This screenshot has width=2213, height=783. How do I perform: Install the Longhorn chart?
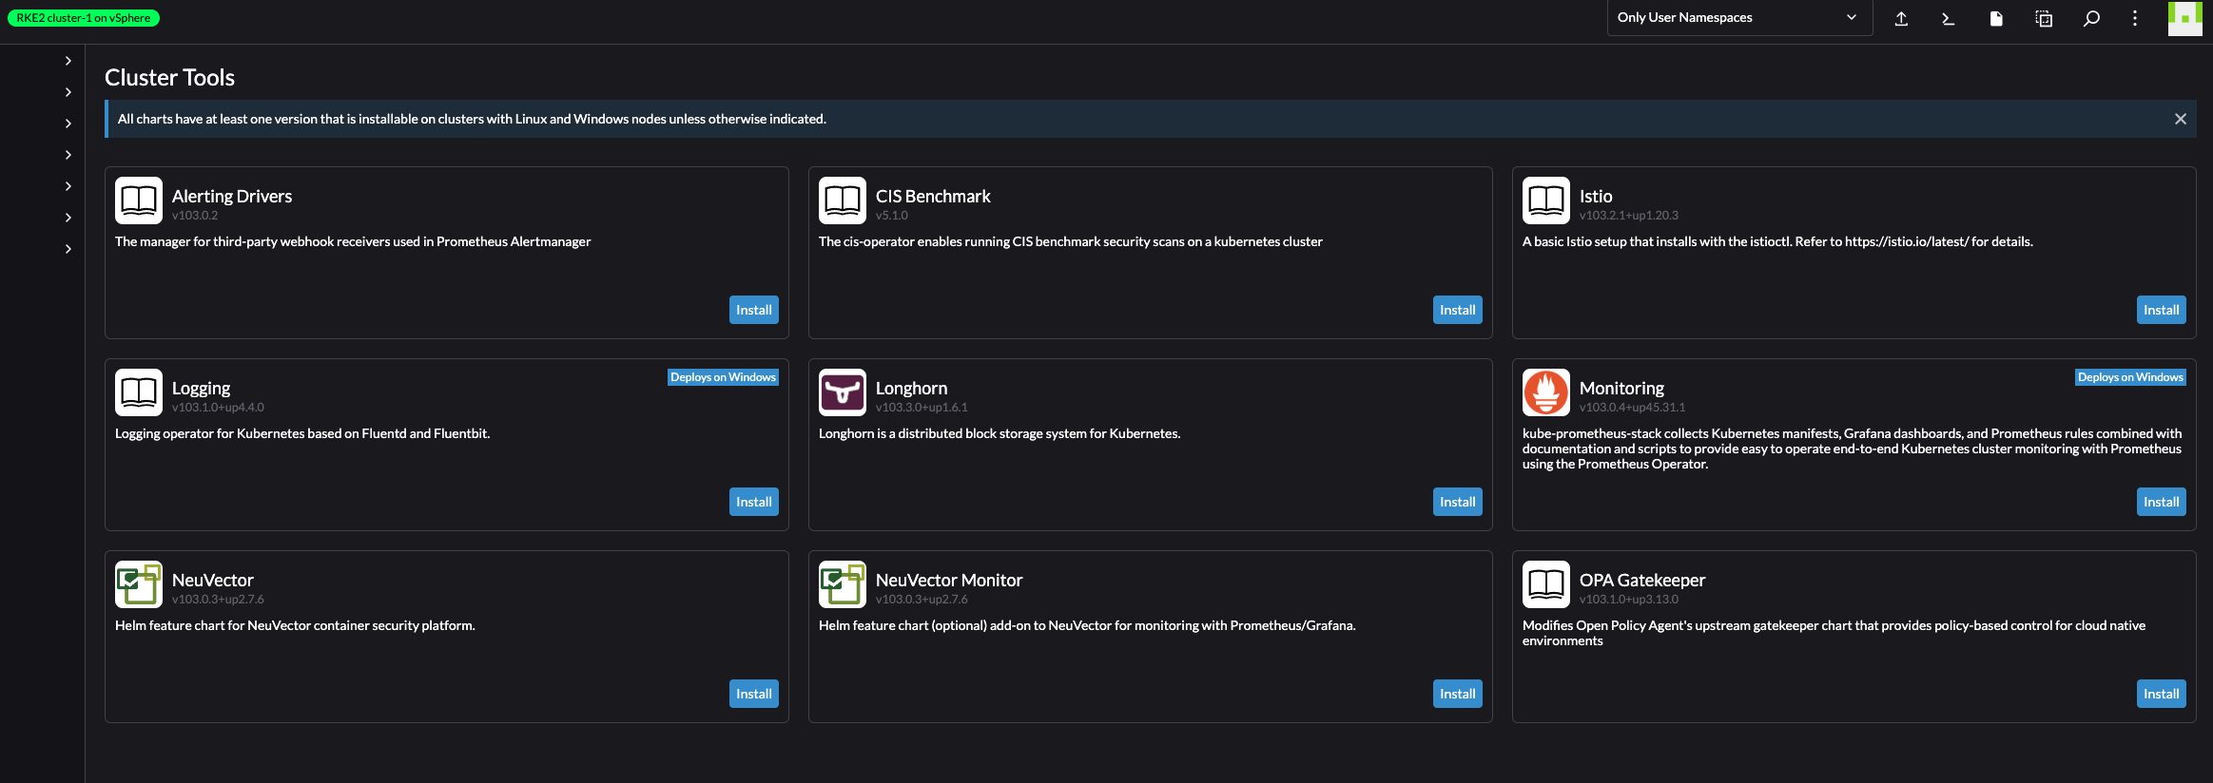1458,502
